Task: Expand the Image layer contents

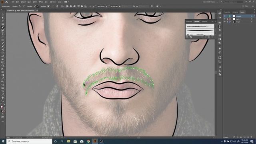Action: 231,22
